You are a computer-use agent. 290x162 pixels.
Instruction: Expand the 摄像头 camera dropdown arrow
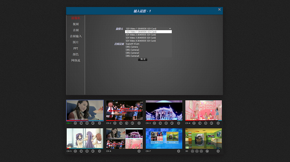coord(170,28)
